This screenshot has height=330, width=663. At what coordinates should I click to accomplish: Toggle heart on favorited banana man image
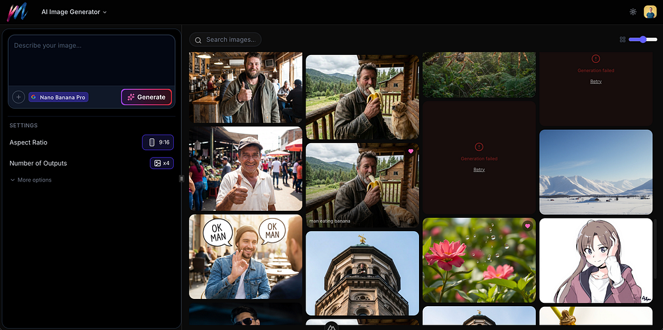click(410, 151)
